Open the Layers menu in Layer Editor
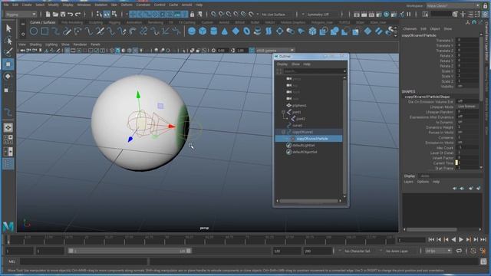The width and height of the screenshot is (491, 276). (408, 182)
